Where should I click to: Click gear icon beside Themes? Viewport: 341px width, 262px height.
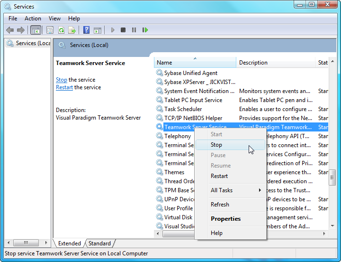coord(160,172)
